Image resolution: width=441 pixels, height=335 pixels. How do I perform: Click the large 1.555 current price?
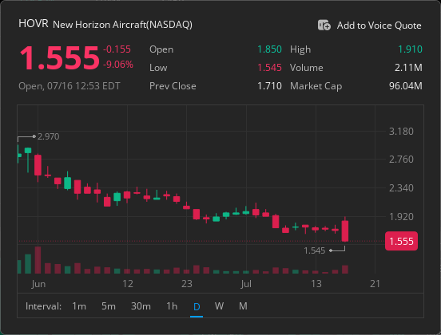(59, 58)
